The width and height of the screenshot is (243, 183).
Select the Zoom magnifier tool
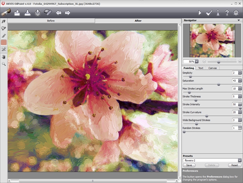coord(4,64)
